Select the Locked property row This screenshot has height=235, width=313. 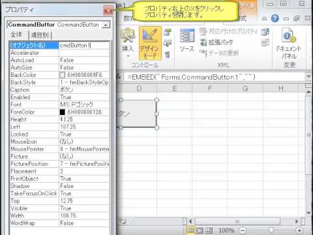(59, 134)
